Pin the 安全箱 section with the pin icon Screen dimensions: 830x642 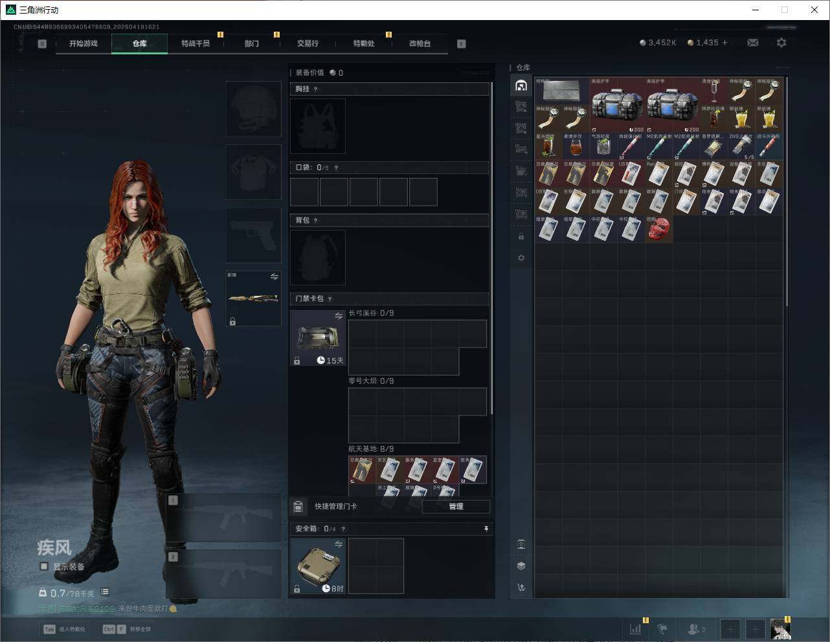point(486,529)
